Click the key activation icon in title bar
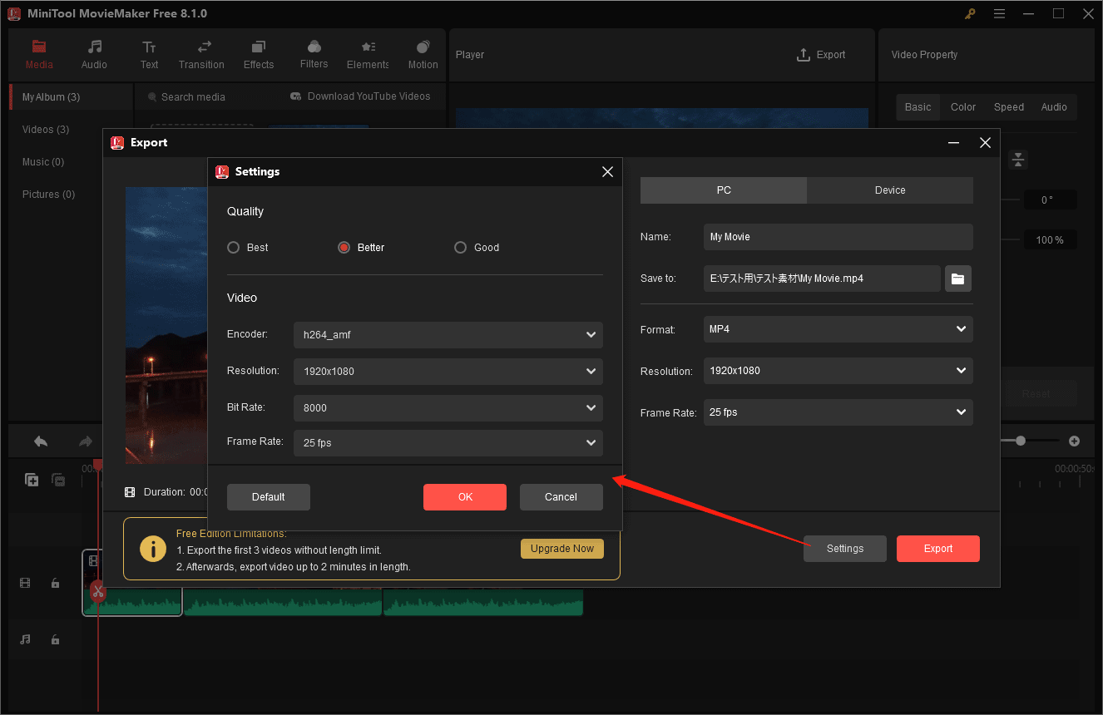 pos(970,14)
